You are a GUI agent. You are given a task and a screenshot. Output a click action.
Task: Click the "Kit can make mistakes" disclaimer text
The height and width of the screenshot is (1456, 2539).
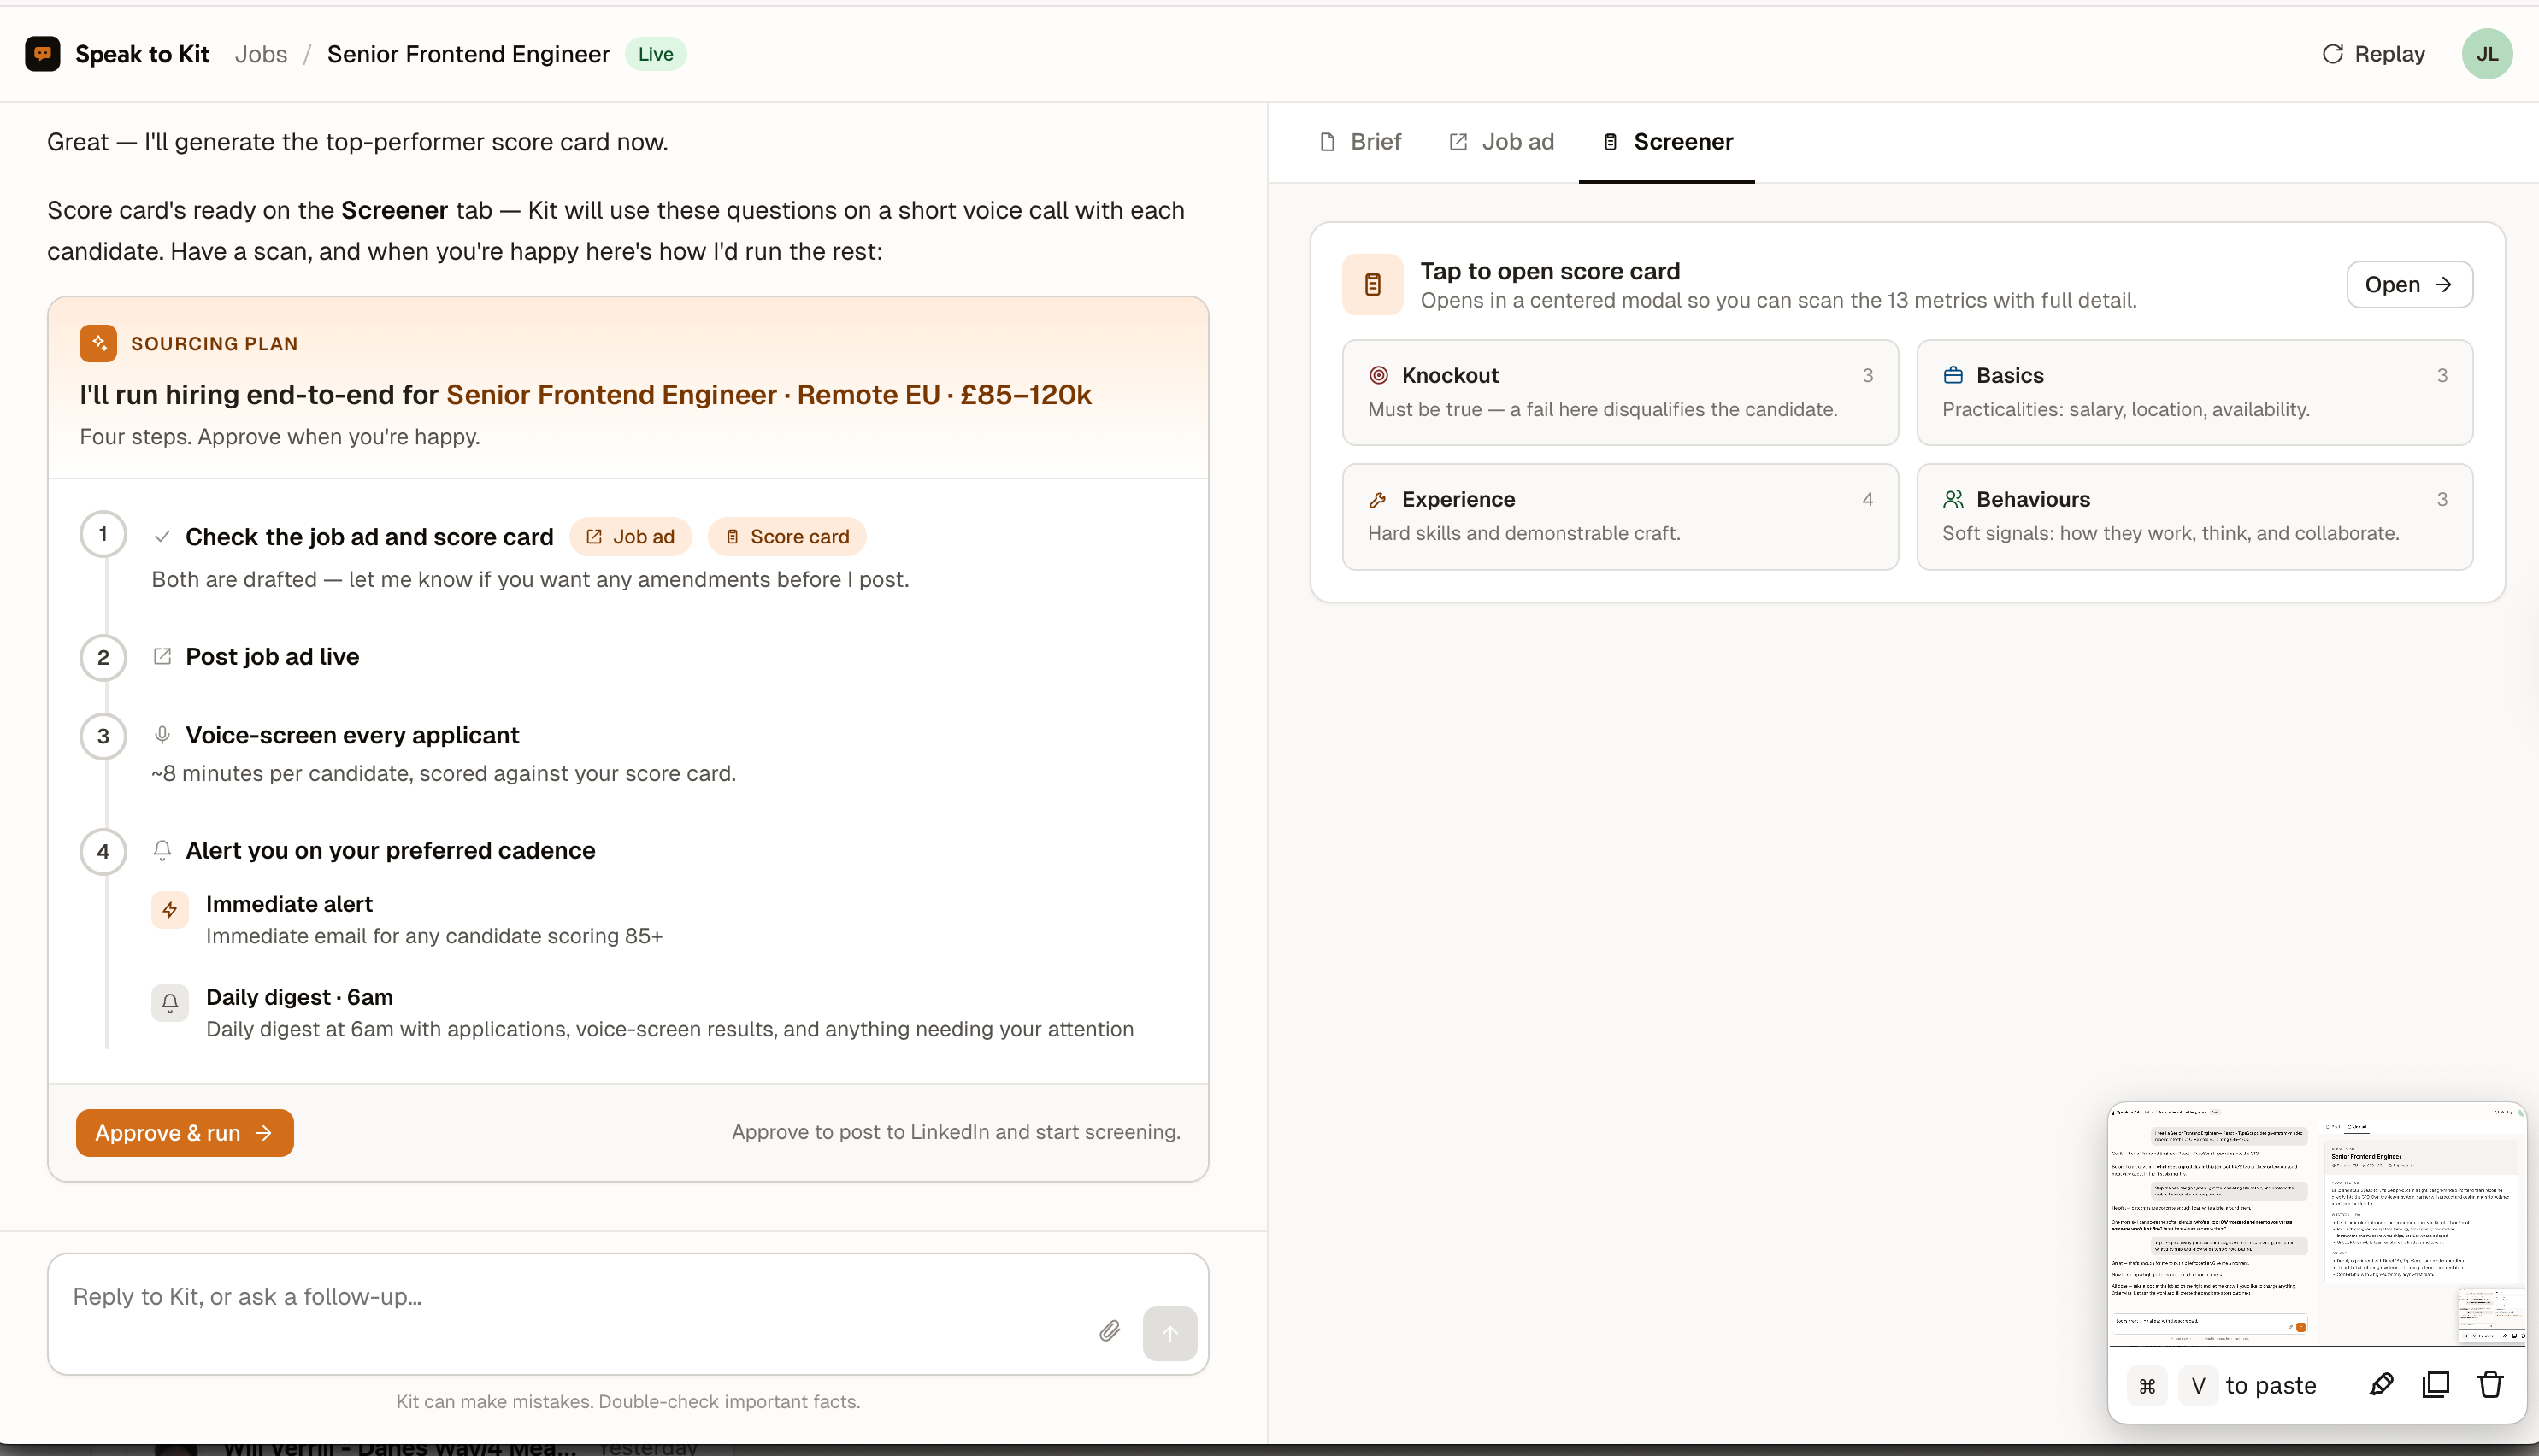click(x=628, y=1402)
